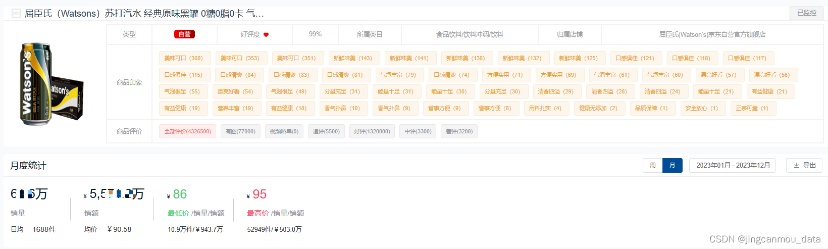Screen dimensions: 828x249
Task: Switch statistics to 周 view
Action: click(x=653, y=165)
